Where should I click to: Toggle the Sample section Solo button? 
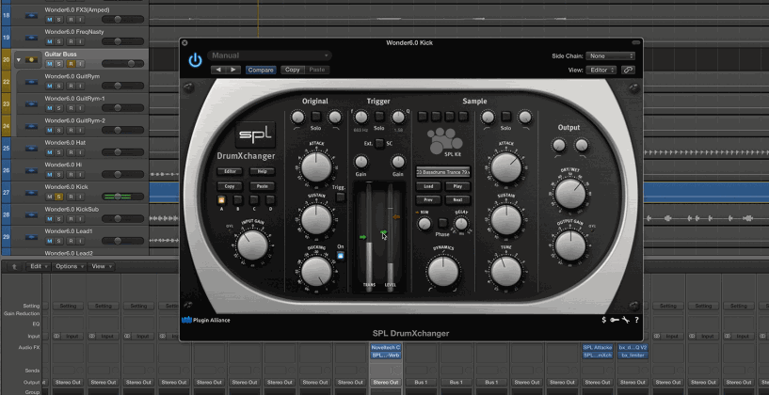pyautogui.click(x=506, y=117)
